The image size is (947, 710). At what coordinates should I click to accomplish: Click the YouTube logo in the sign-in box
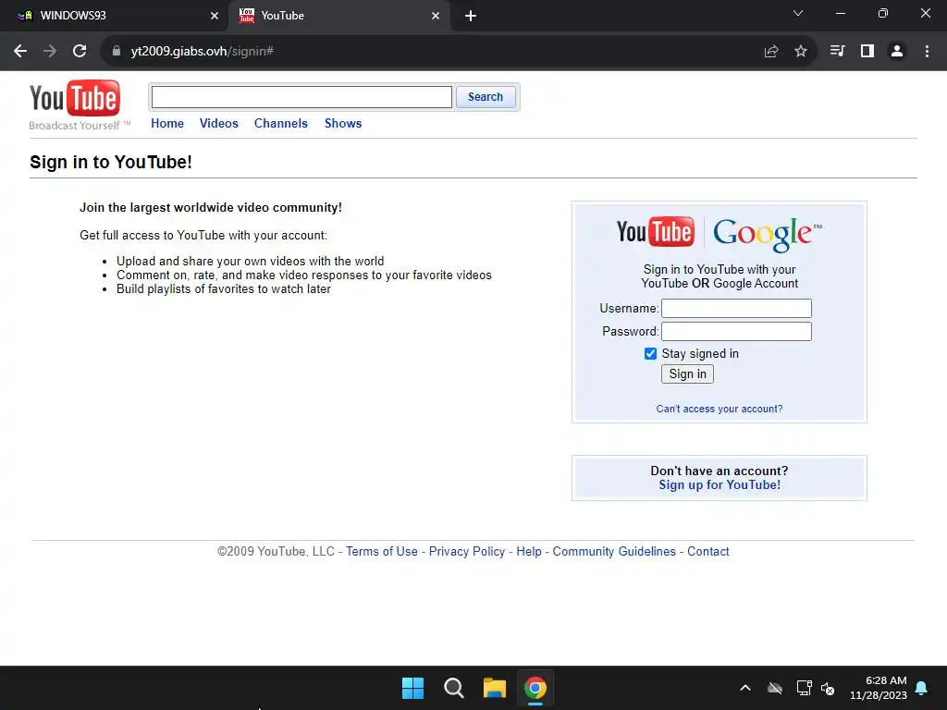(x=655, y=232)
